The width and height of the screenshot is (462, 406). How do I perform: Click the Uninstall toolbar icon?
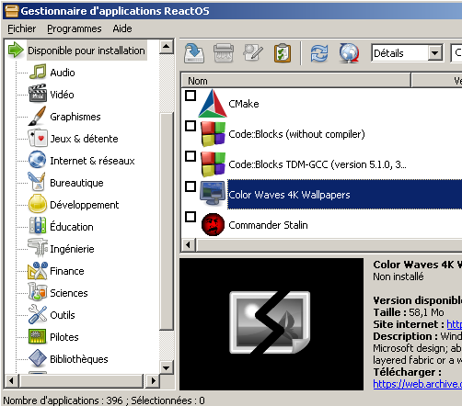click(x=224, y=53)
